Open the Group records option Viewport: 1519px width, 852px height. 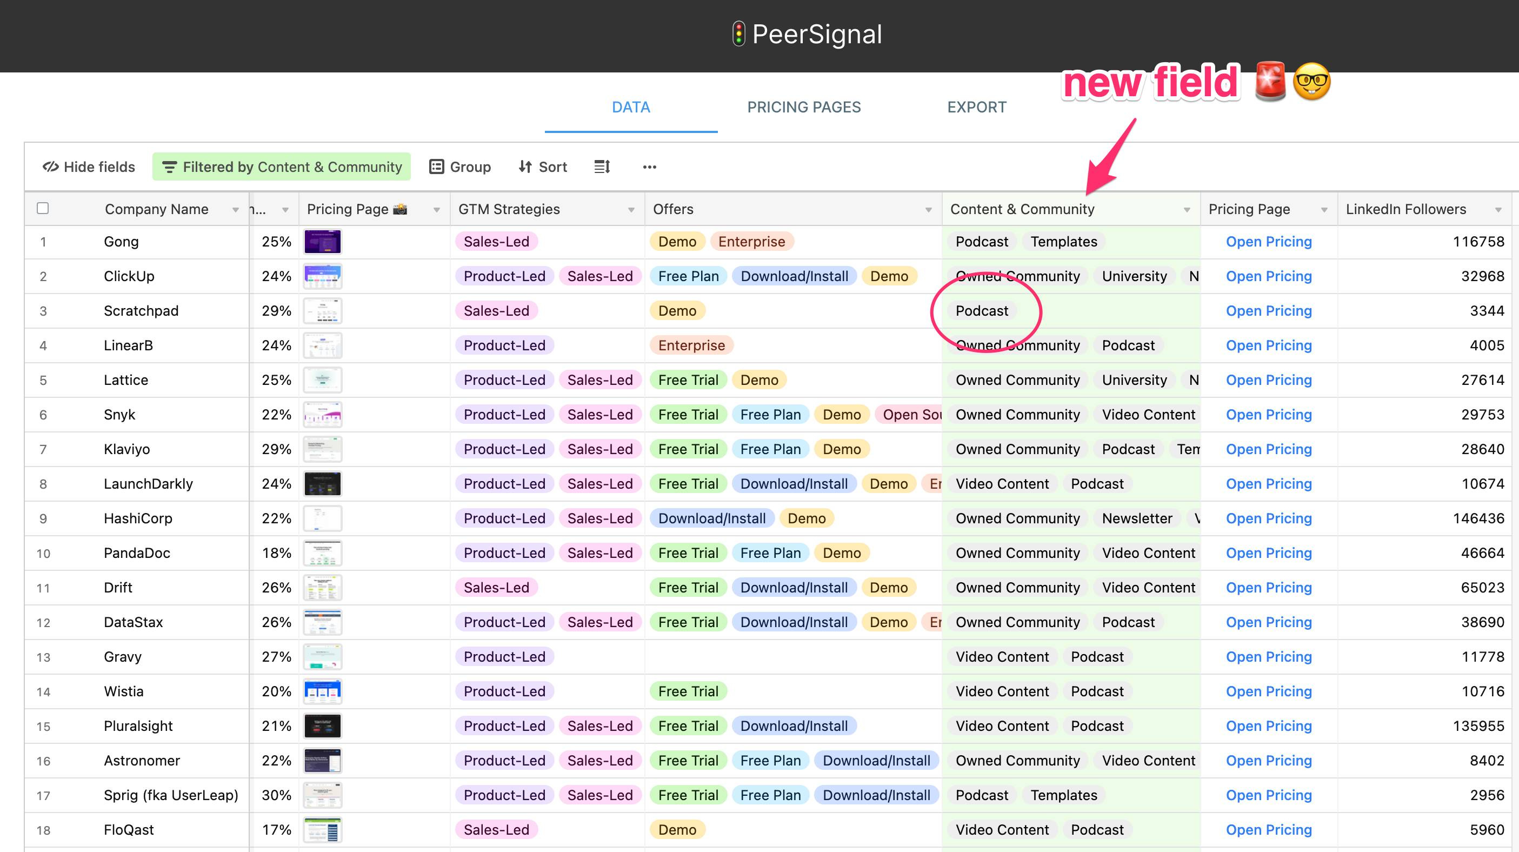pos(460,167)
